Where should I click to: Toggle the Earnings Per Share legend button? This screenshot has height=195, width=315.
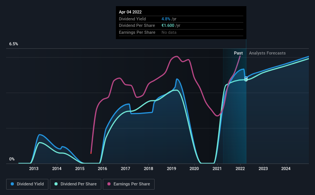(129, 184)
